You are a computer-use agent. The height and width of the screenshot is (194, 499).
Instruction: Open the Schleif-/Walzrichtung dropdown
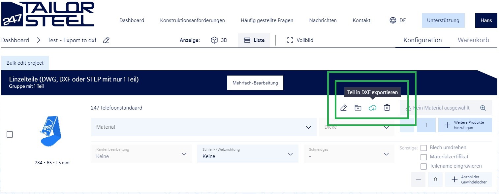point(247,154)
